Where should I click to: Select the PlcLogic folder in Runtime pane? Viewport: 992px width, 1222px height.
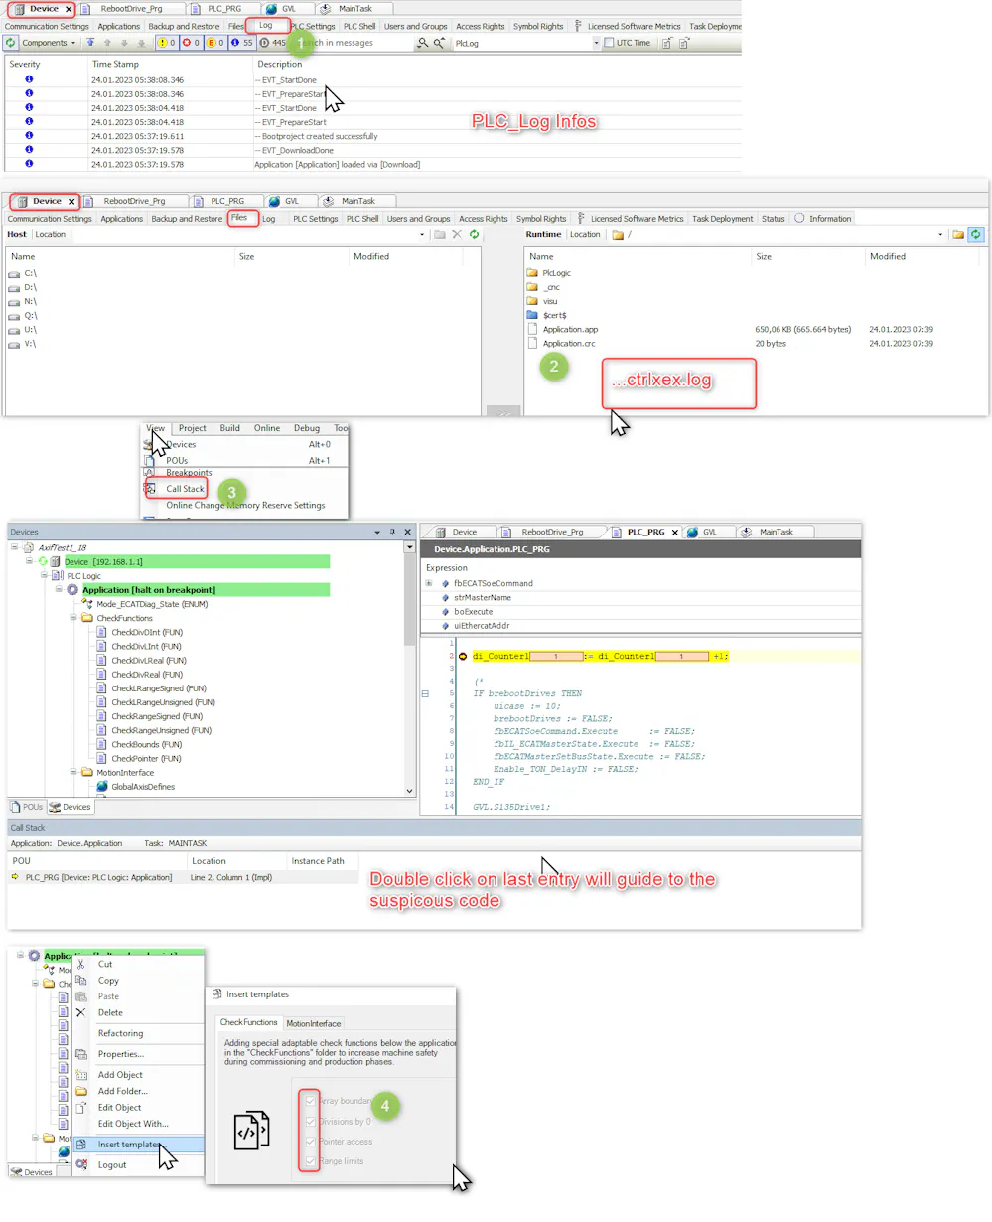pos(548,273)
